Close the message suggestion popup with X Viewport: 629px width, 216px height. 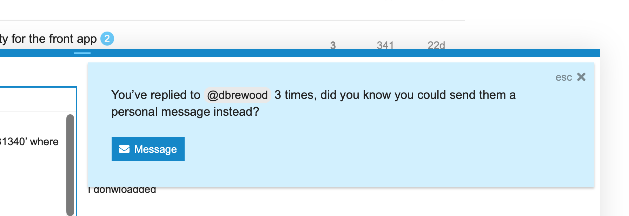click(x=581, y=77)
